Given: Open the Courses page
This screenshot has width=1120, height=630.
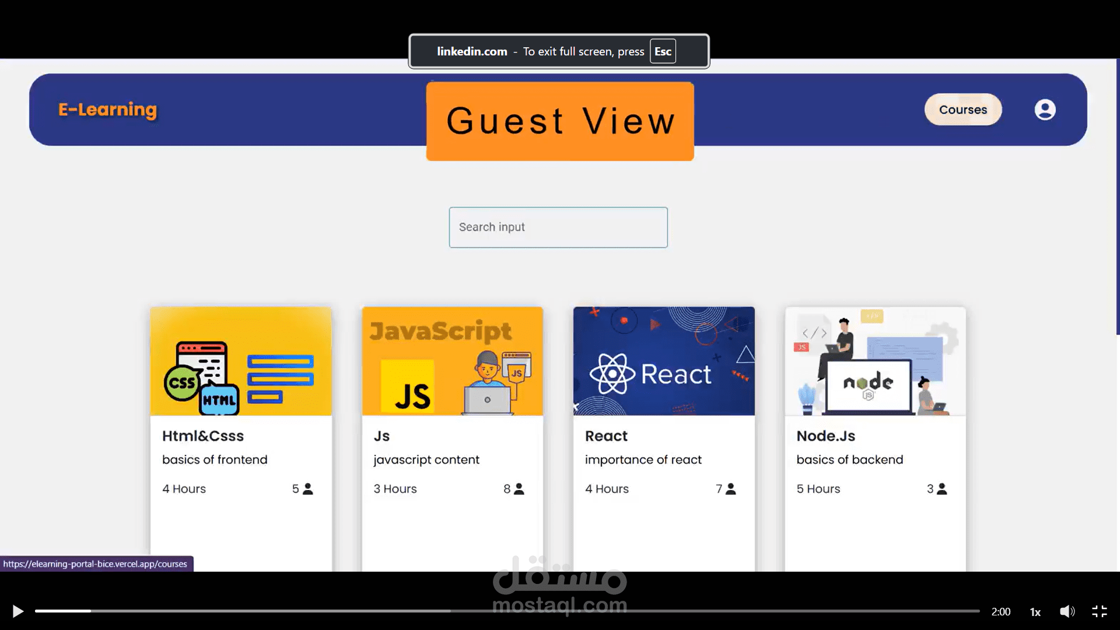Looking at the screenshot, I should click(x=963, y=110).
